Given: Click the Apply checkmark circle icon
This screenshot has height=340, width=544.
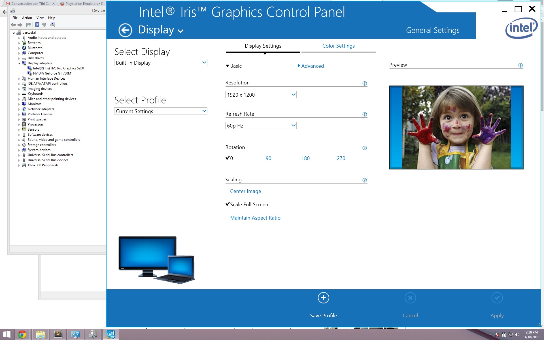Looking at the screenshot, I should (x=497, y=298).
